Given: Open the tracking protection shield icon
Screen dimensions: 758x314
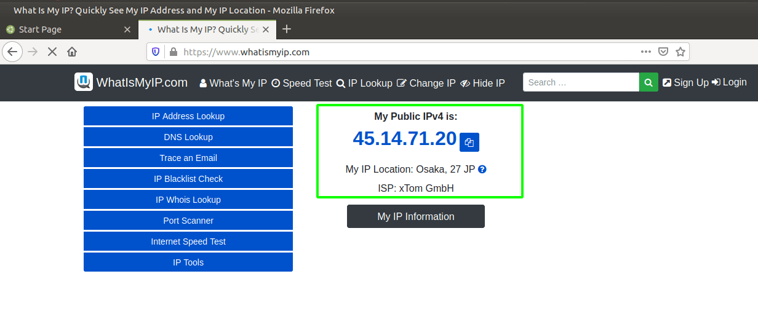Looking at the screenshot, I should pyautogui.click(x=156, y=52).
